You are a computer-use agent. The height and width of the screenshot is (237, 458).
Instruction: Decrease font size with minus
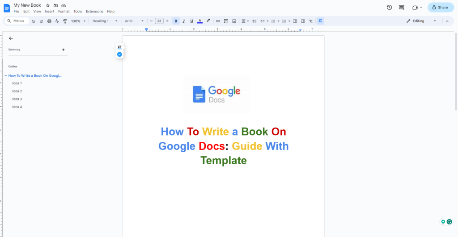coord(151,21)
